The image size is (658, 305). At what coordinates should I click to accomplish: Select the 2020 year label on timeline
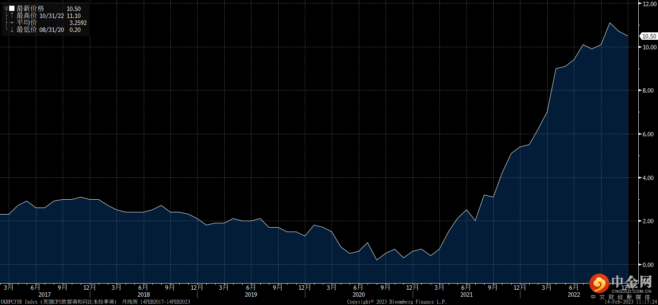[358, 295]
